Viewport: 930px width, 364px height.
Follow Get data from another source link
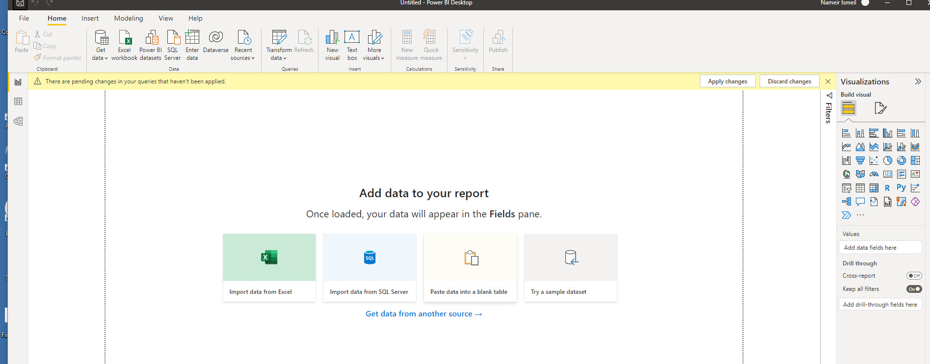424,314
